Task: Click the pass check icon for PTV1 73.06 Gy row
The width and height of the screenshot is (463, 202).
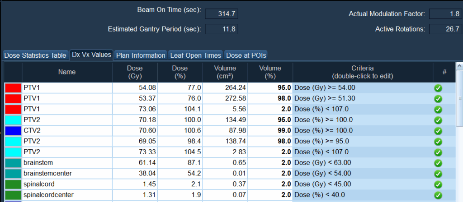Action: (438, 109)
